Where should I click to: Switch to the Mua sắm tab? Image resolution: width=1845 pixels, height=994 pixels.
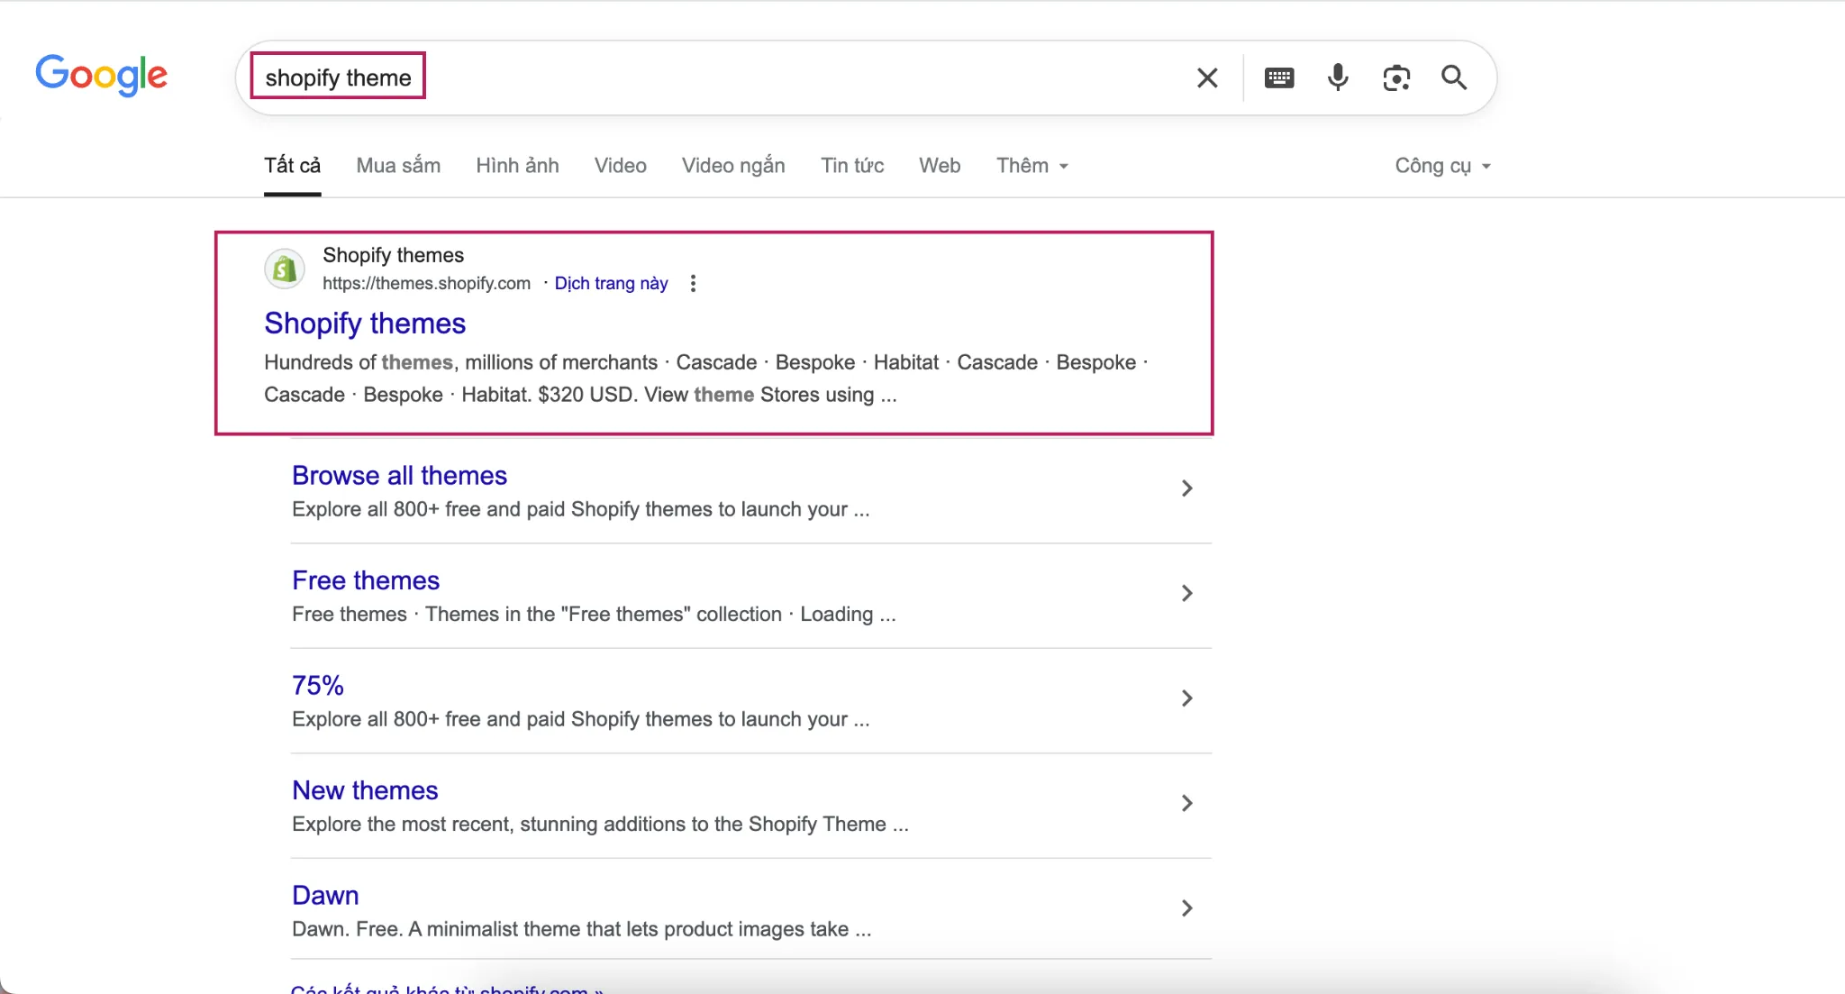click(398, 166)
